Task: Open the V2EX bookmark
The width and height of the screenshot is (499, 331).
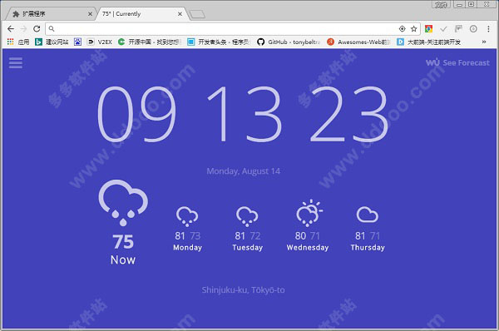Action: point(100,42)
